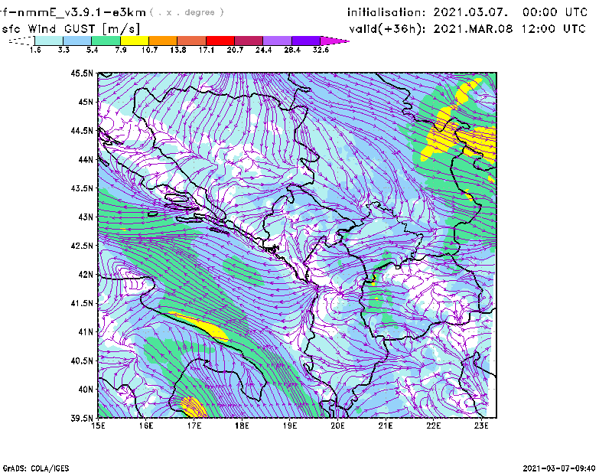Click the initialisation time 00:00 UTC
Screen dimensions: 612x473
(x=555, y=12)
